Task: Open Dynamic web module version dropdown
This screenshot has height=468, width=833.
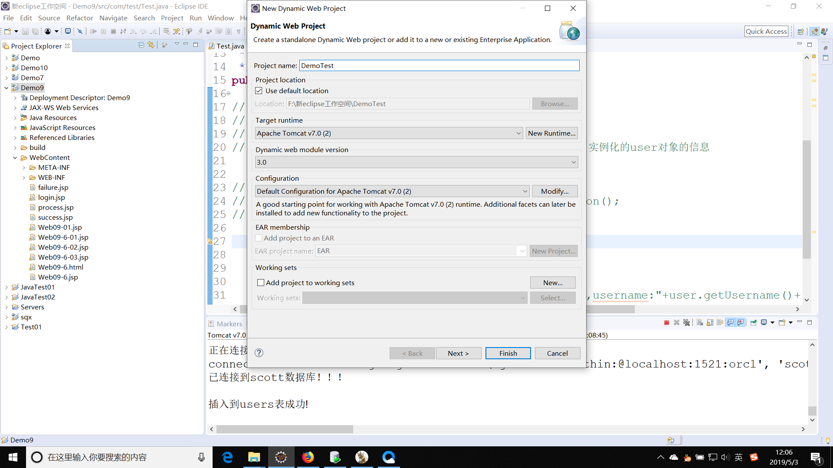Action: (x=574, y=162)
